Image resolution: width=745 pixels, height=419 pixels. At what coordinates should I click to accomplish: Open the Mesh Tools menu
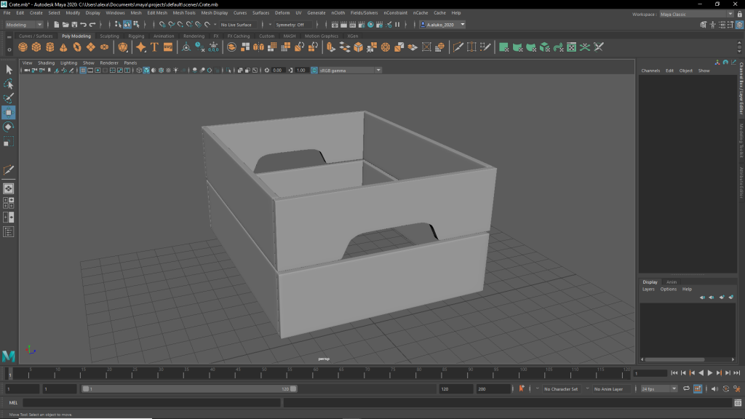pyautogui.click(x=183, y=13)
